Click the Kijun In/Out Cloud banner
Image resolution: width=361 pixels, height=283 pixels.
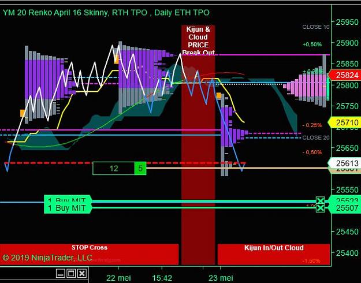click(274, 254)
